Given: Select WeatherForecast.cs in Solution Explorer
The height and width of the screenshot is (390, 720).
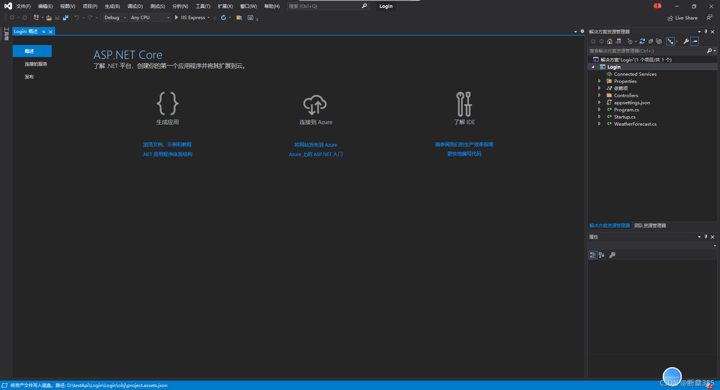Looking at the screenshot, I should click(x=635, y=124).
